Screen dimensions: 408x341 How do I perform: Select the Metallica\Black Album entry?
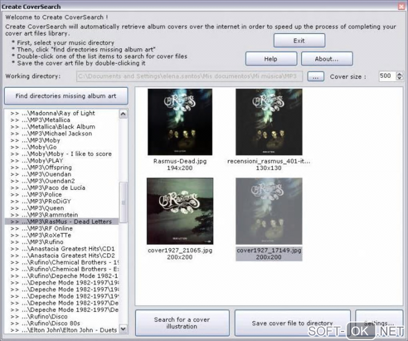click(x=62, y=127)
